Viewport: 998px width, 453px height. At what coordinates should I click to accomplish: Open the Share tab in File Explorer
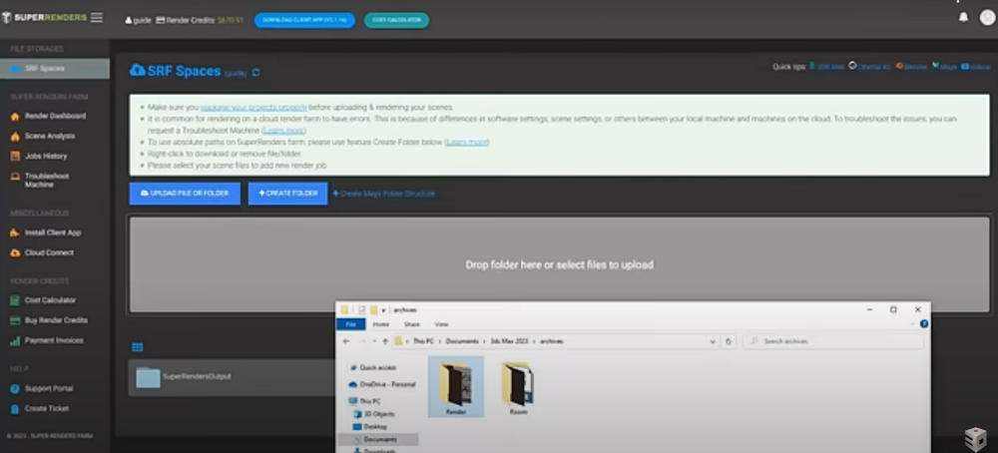click(412, 324)
